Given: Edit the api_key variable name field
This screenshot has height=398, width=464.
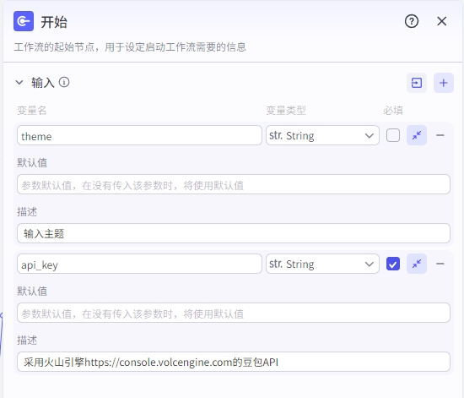Looking at the screenshot, I should click(x=139, y=264).
